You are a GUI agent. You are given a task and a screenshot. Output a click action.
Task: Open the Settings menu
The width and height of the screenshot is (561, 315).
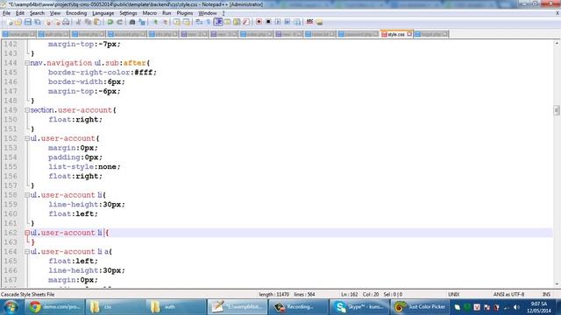[x=128, y=13]
